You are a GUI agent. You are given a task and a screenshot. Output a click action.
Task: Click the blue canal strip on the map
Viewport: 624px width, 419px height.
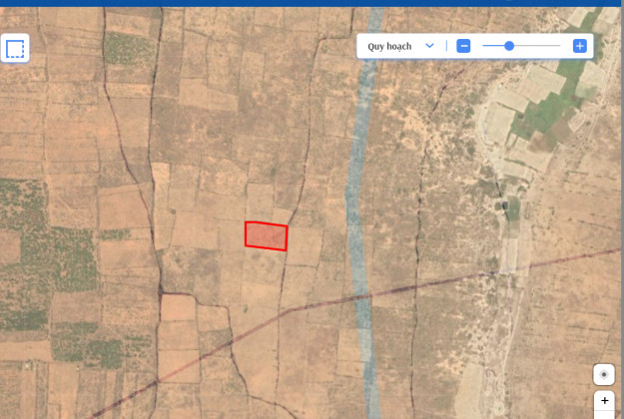click(x=352, y=200)
